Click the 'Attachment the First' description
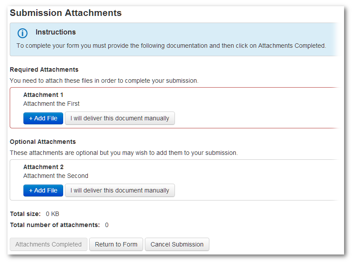The width and height of the screenshot is (356, 266). (51, 104)
